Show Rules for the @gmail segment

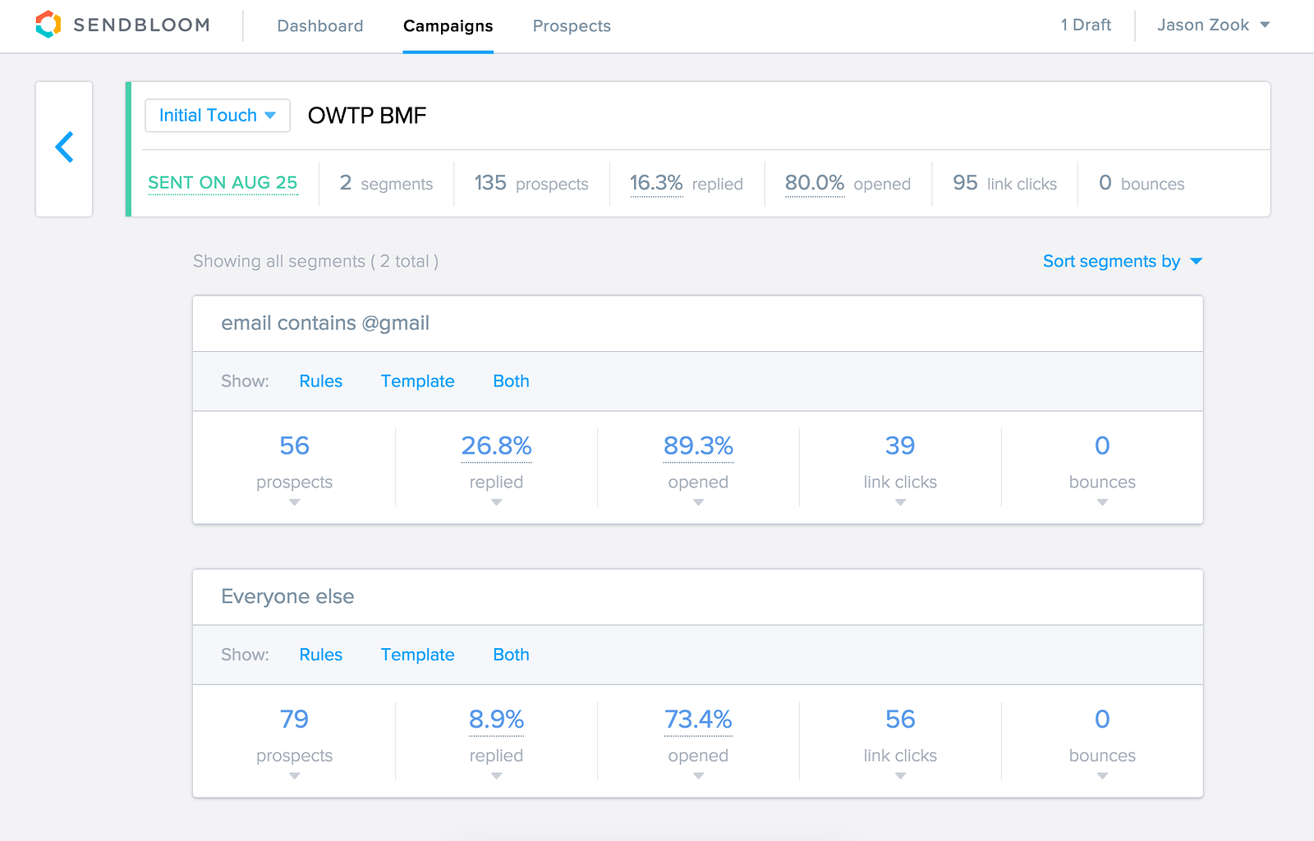click(x=320, y=382)
